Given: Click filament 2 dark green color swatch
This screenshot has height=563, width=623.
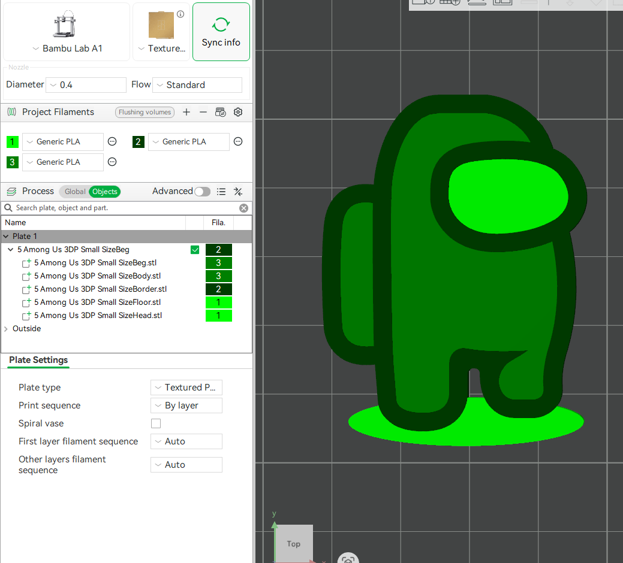Looking at the screenshot, I should [x=139, y=141].
